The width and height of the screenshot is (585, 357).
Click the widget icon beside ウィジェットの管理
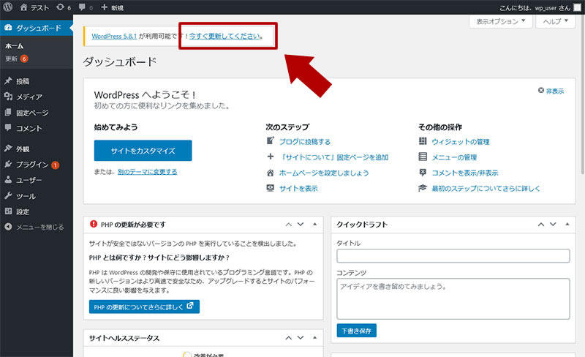[423, 140]
